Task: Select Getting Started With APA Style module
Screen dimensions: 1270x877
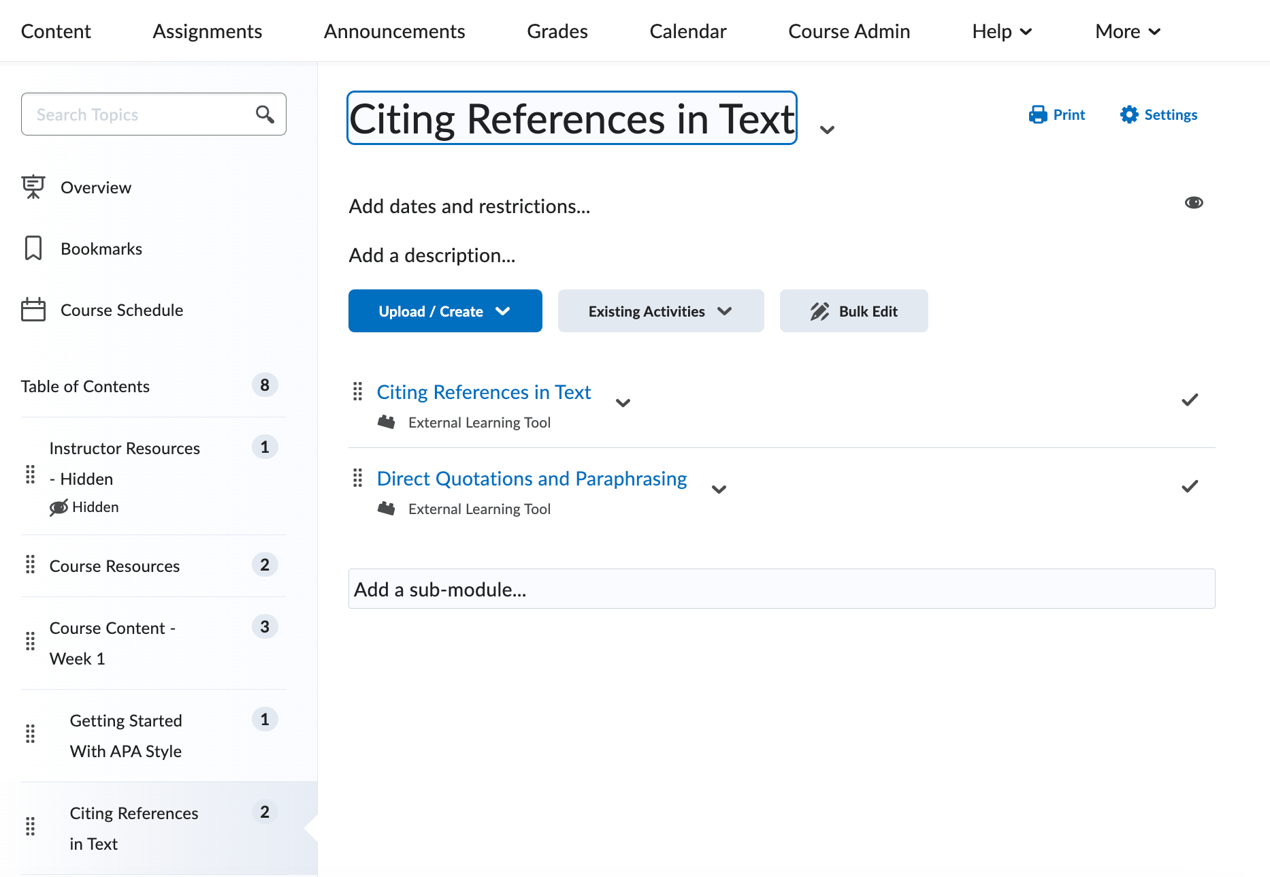Action: pyautogui.click(x=126, y=736)
